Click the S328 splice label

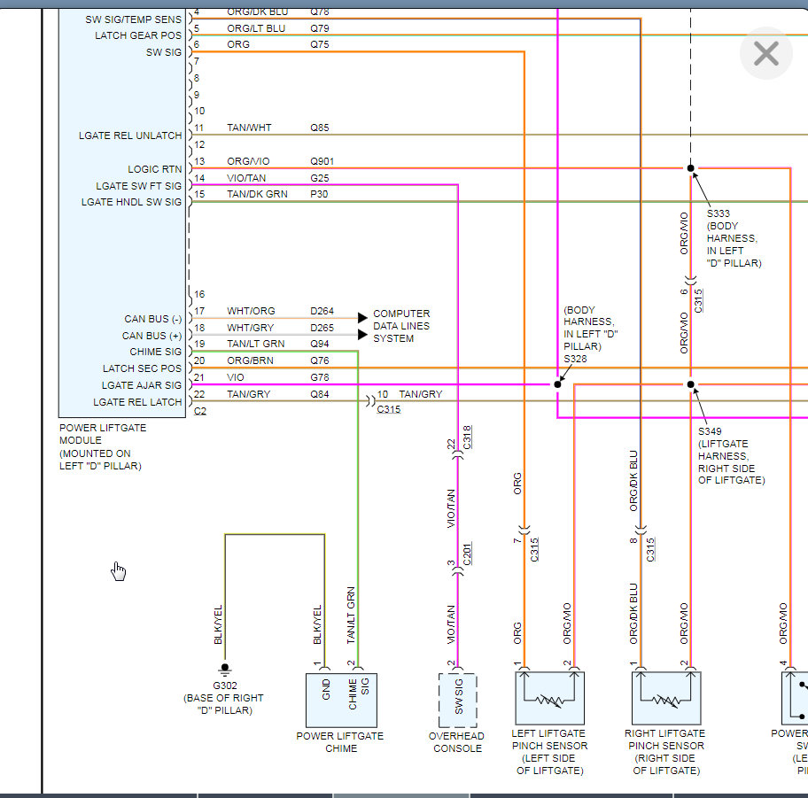(575, 359)
